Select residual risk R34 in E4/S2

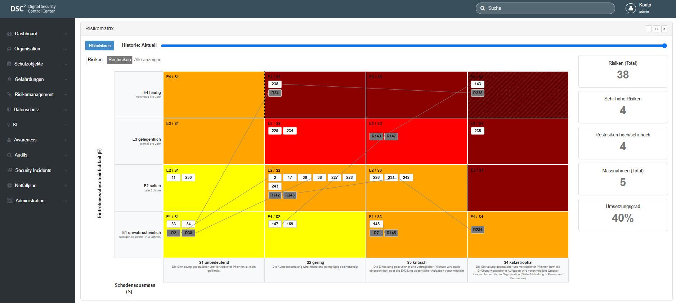(x=275, y=93)
